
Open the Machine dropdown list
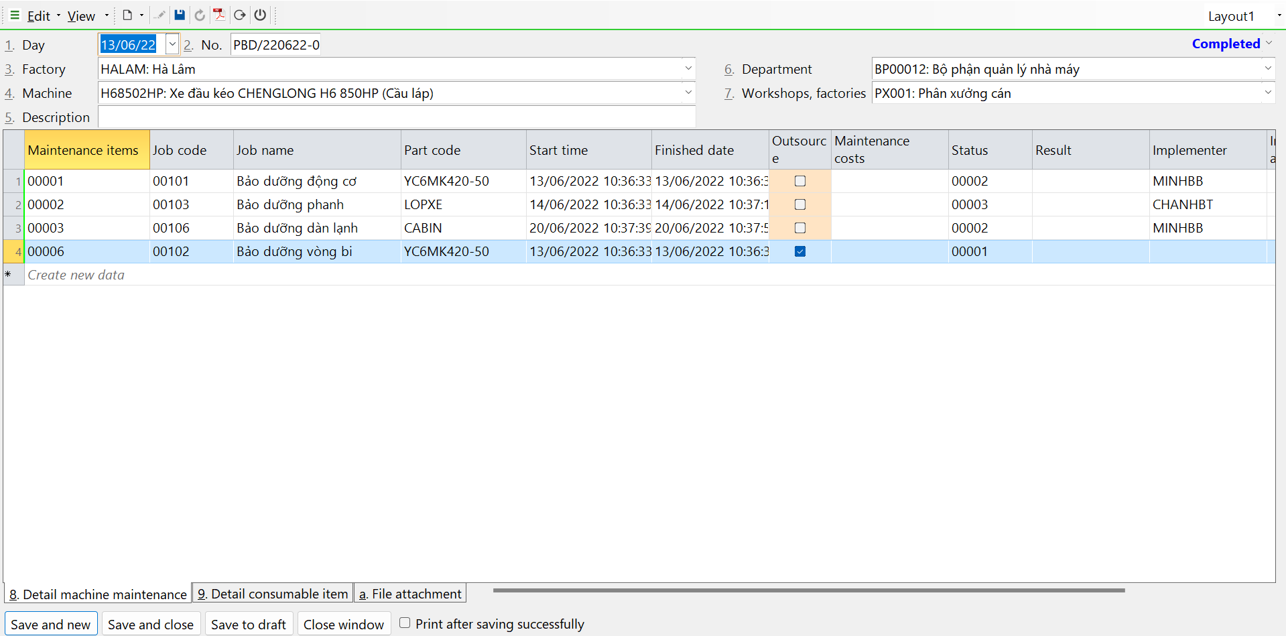pos(688,92)
